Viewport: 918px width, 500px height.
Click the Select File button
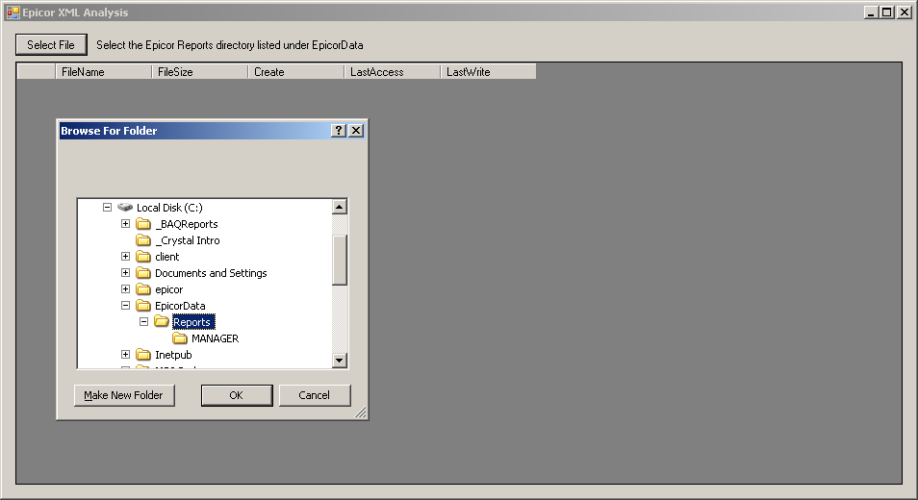(x=51, y=45)
